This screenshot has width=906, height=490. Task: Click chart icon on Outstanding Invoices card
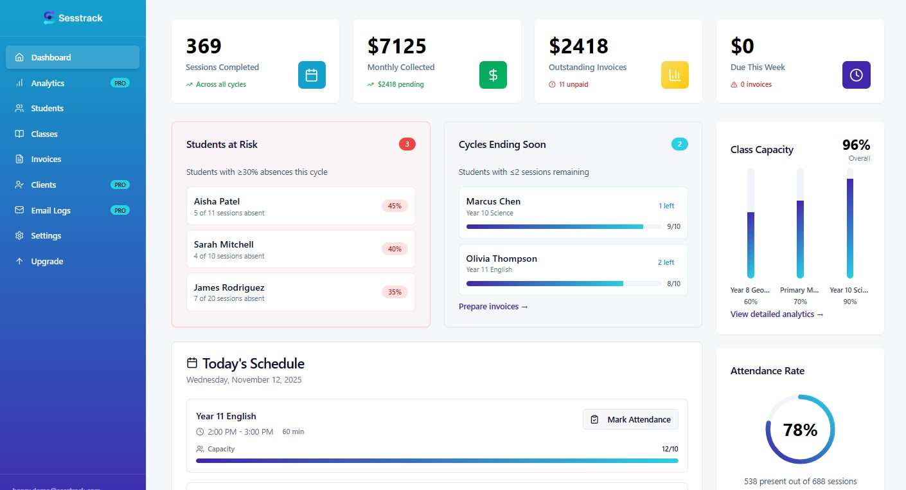pyautogui.click(x=675, y=75)
